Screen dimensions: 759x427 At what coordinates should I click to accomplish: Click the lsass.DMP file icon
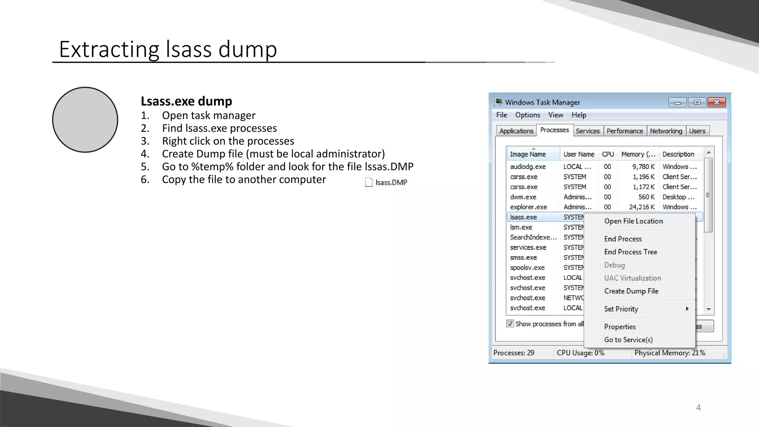pos(369,182)
